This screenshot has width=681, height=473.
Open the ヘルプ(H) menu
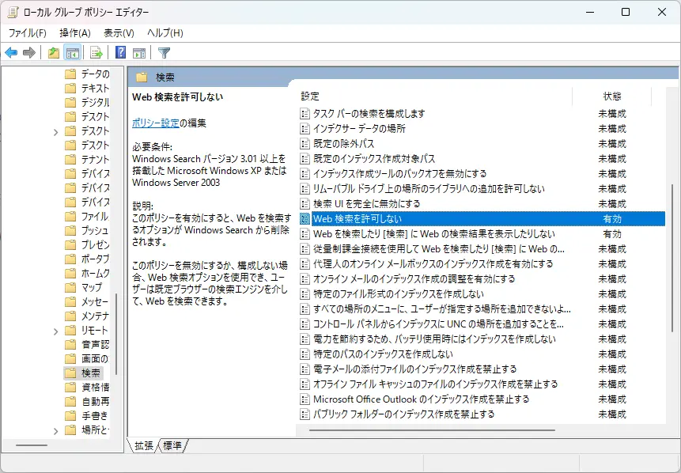pyautogui.click(x=165, y=33)
